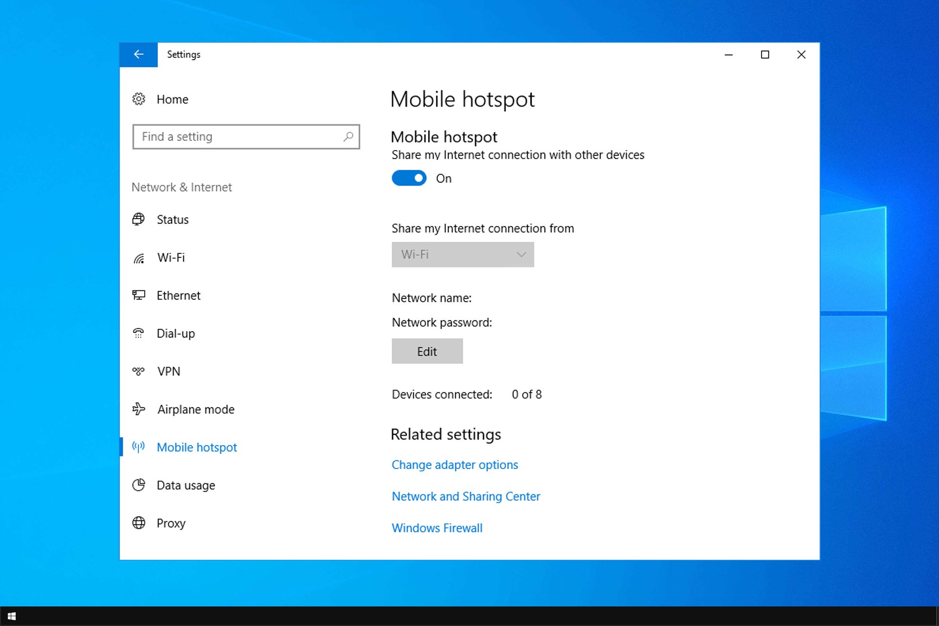Click the 'Related settings' heading

click(x=446, y=434)
